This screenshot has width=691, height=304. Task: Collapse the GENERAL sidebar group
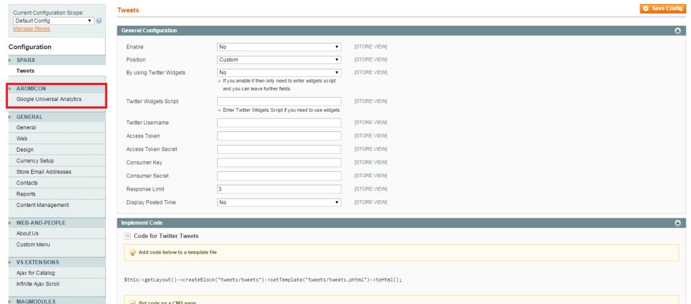(57, 117)
